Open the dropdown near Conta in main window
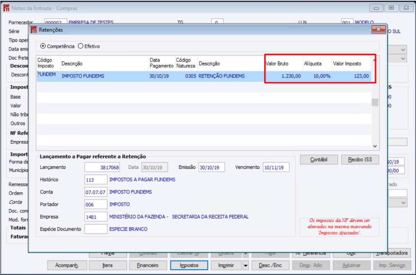416x275 pixels. tap(403, 203)
